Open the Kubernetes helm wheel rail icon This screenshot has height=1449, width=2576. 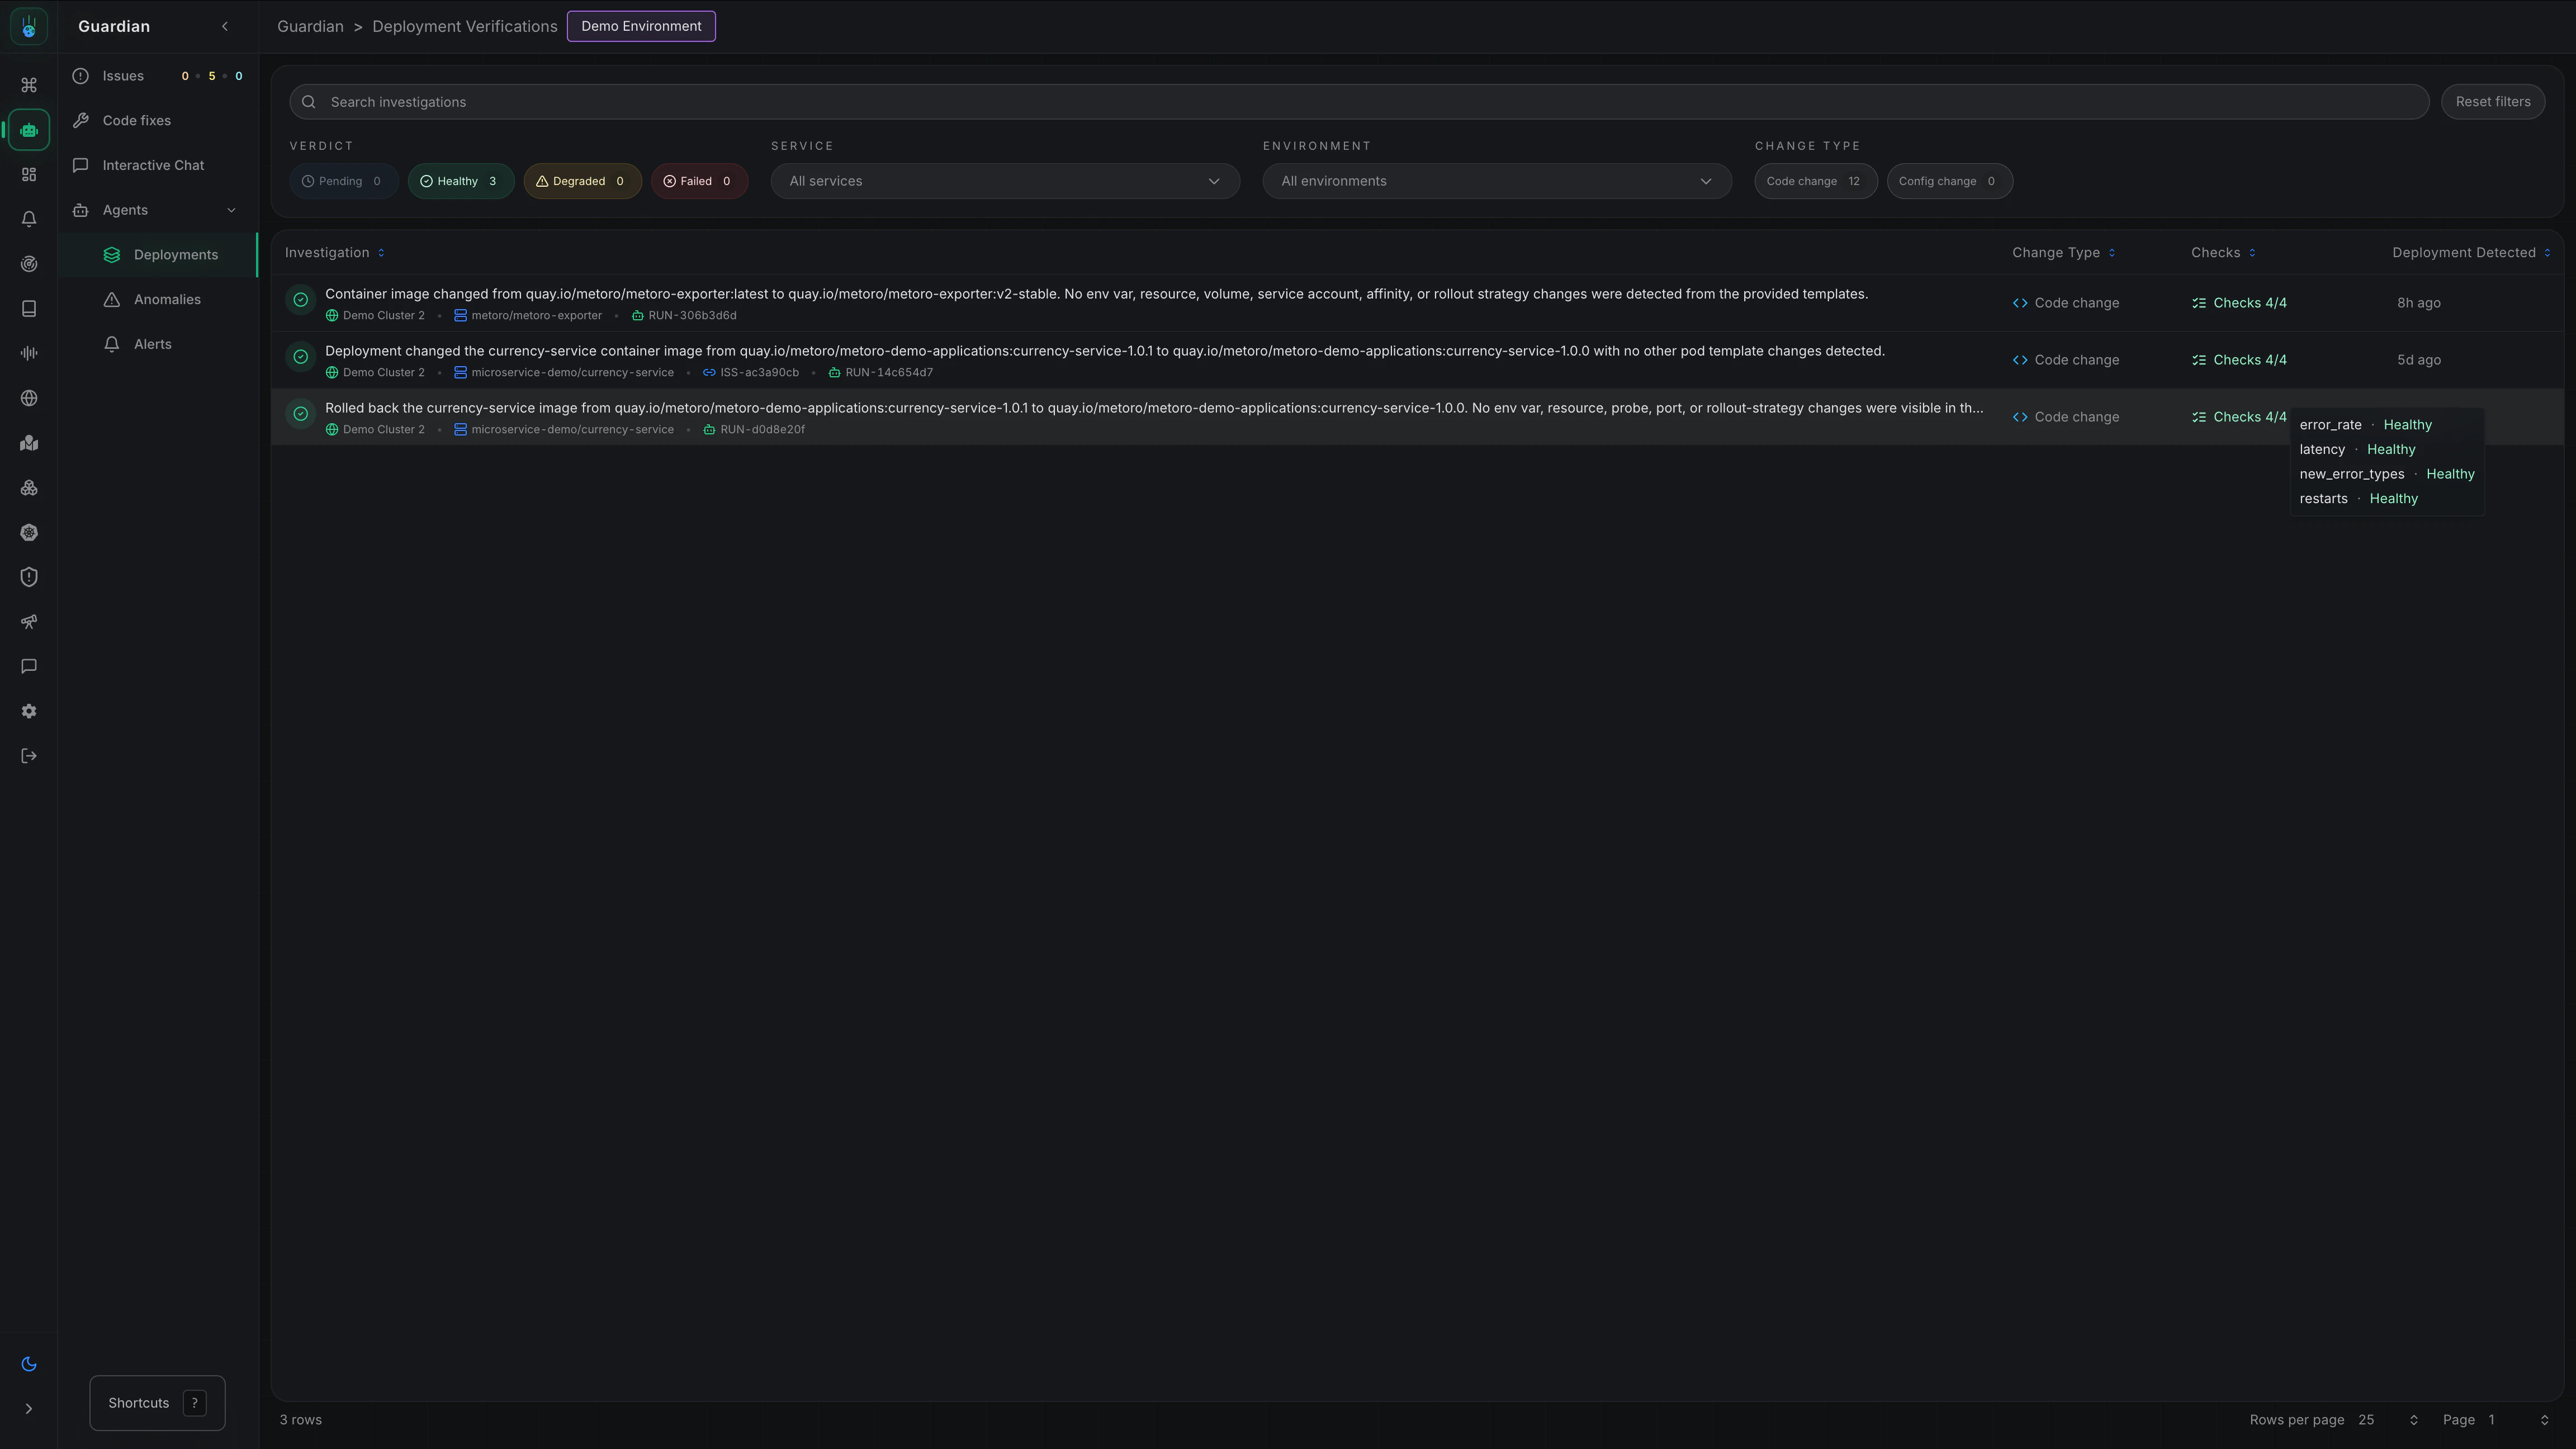[x=29, y=533]
